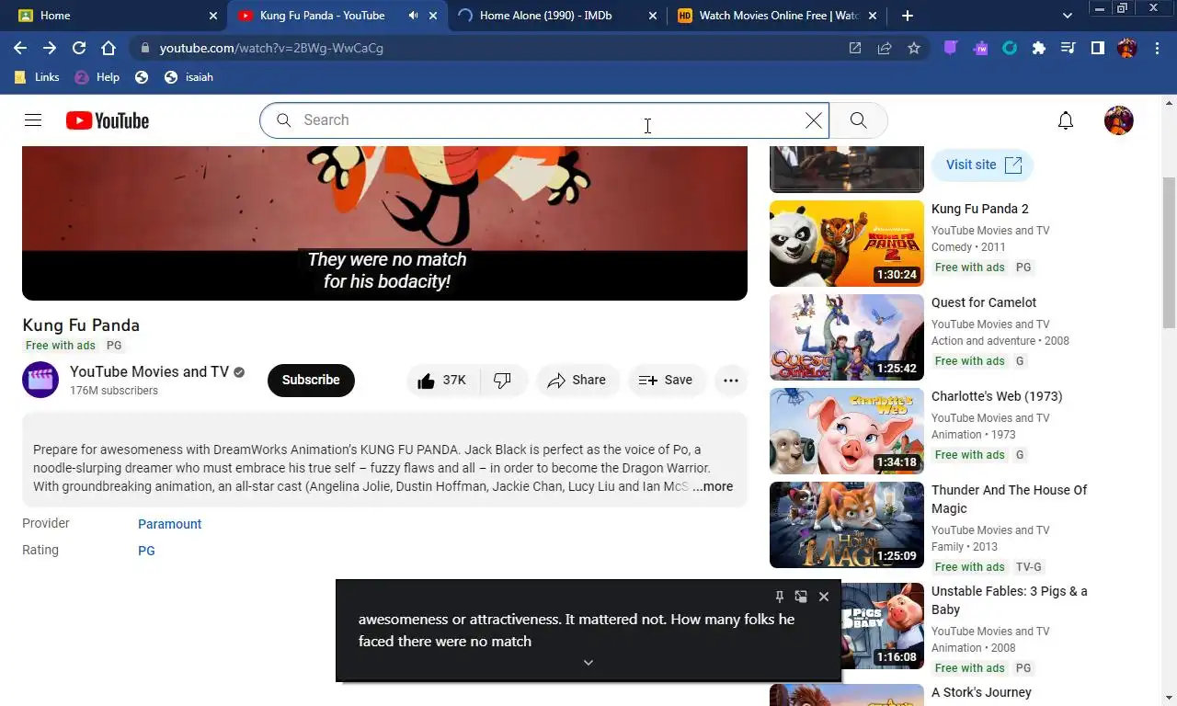Viewport: 1177px width, 706px height.
Task: Expand the description with ...more
Action: 713,486
